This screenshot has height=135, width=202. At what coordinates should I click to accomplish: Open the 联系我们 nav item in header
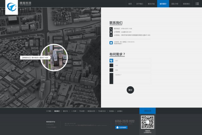point(187,4)
